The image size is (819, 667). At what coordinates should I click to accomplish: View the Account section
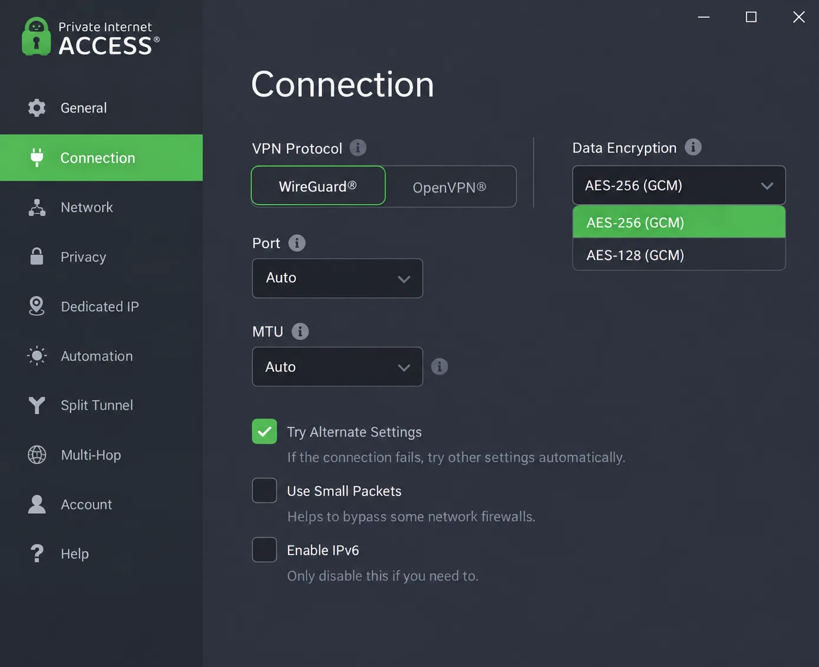click(x=101, y=504)
